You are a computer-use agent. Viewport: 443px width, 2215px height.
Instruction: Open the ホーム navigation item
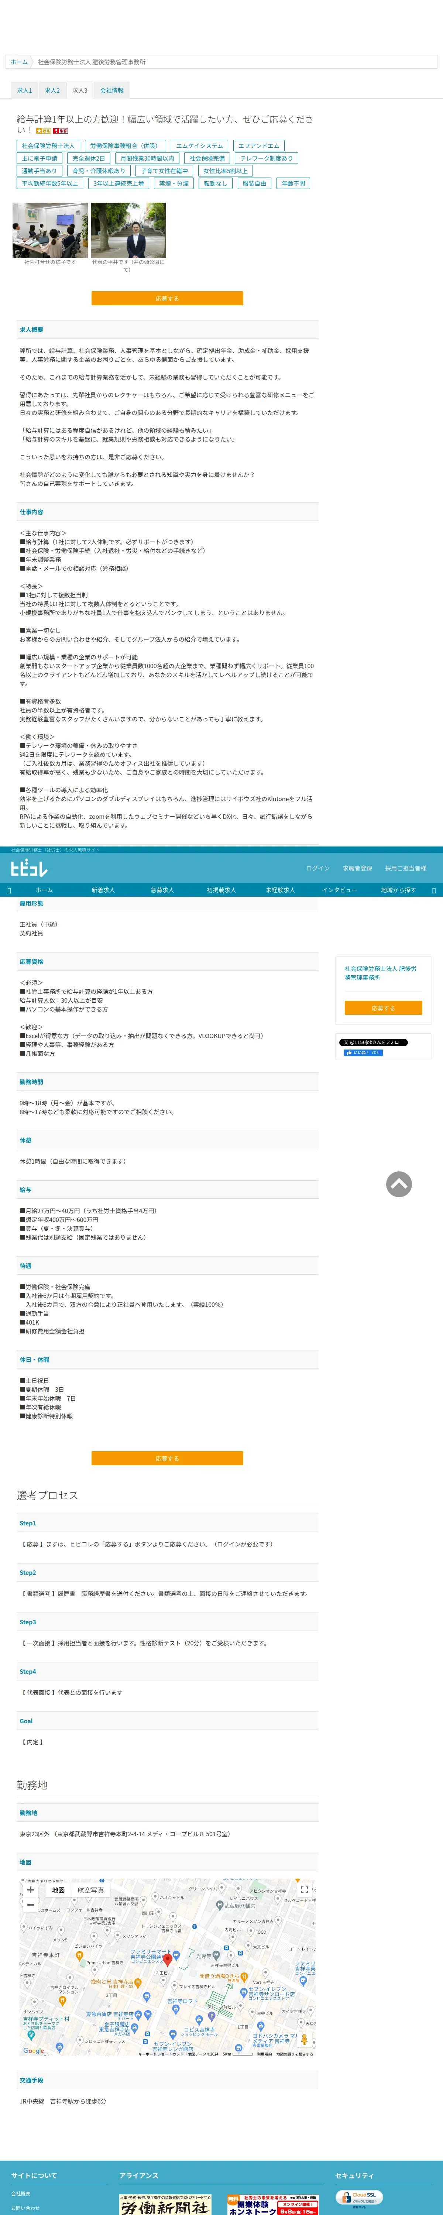pyautogui.click(x=44, y=890)
